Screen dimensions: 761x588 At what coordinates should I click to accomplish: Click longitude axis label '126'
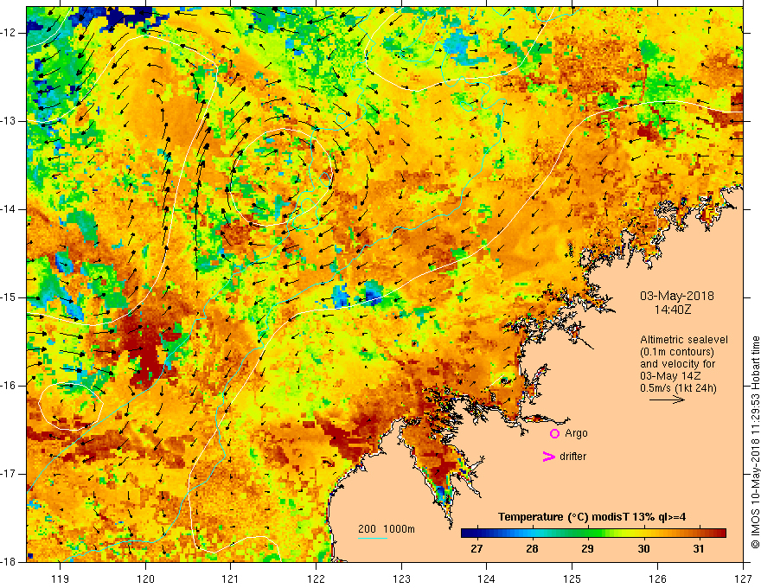point(657,578)
